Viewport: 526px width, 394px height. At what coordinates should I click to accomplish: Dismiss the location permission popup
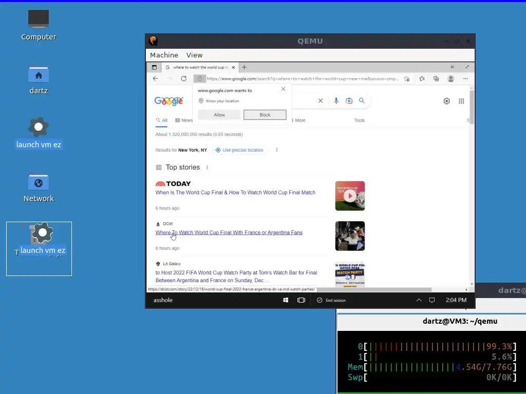coord(284,89)
